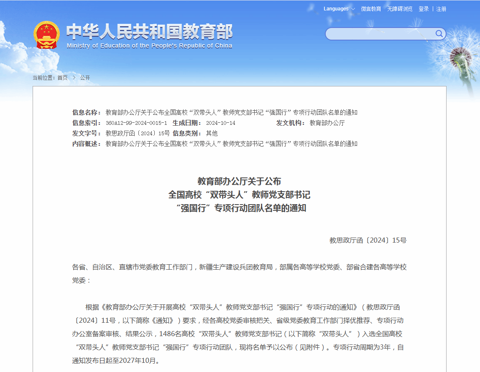Open the Languages dropdown
Viewport: 480px width, 372px height.
coord(339,9)
